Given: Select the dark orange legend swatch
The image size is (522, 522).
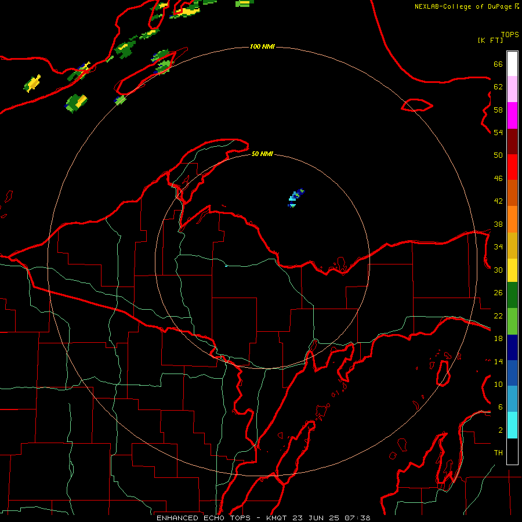Looking at the screenshot, I should pos(512,193).
